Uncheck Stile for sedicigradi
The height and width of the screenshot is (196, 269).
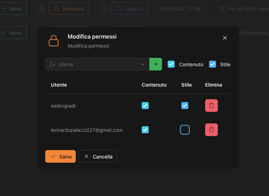185,106
